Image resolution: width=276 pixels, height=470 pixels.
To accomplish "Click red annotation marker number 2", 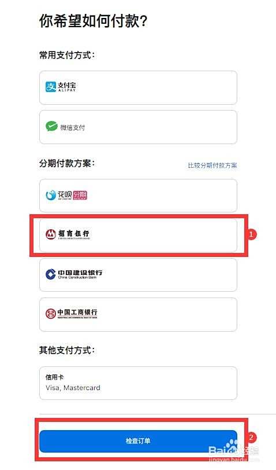I will pos(251,438).
